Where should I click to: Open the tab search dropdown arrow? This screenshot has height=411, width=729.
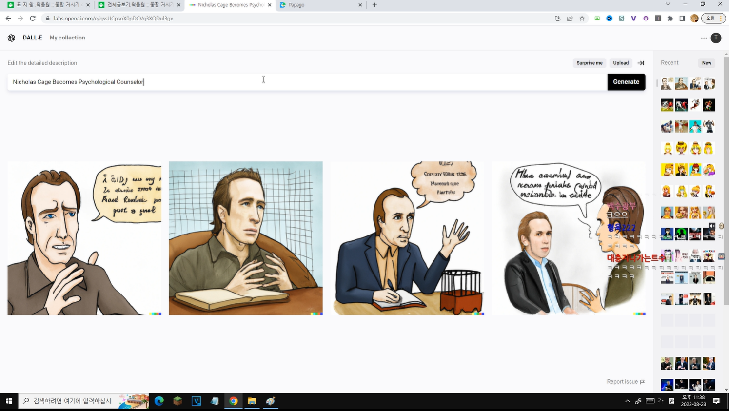[668, 4]
